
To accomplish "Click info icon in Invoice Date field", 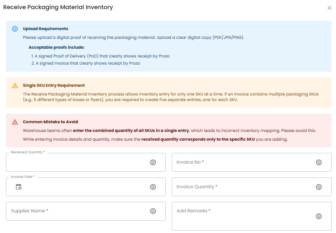I will (153, 187).
